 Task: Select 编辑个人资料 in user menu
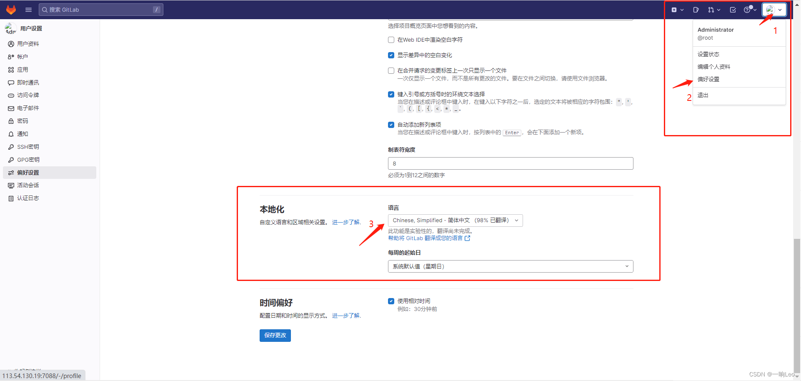point(714,67)
